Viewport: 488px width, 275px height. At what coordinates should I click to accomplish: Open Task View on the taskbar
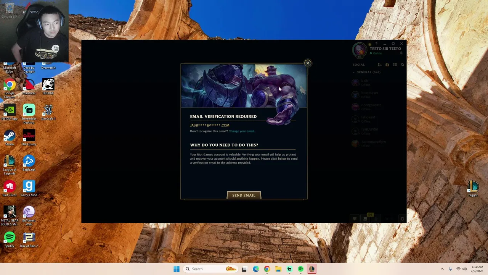(244, 269)
